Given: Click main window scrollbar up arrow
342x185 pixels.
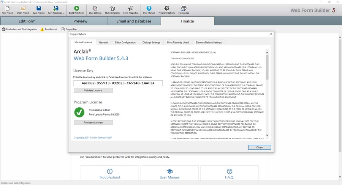Looking at the screenshot, I should point(340,37).
